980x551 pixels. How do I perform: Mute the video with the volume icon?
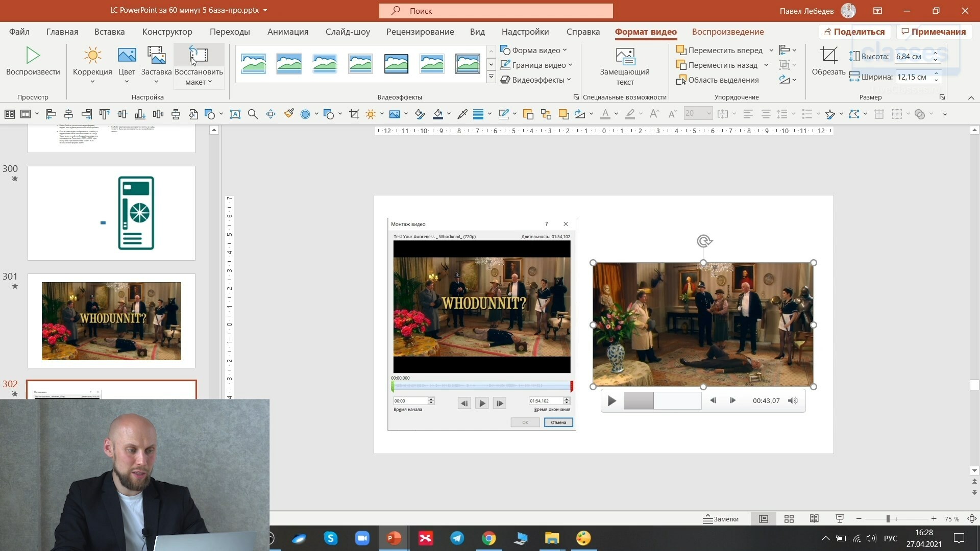pyautogui.click(x=792, y=401)
